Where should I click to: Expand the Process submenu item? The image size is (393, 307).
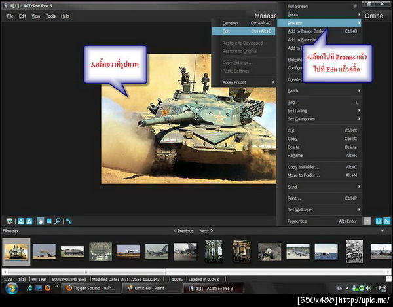tap(320, 23)
